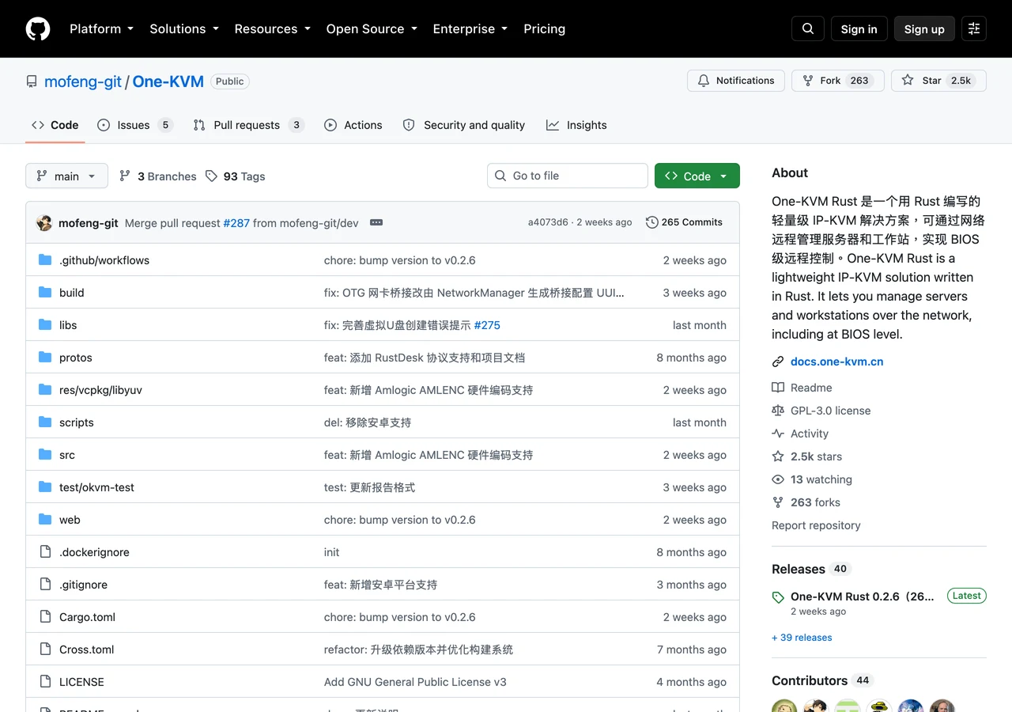
Task: Open the res/vcpkg/libyuv folder name
Action: coord(100,390)
